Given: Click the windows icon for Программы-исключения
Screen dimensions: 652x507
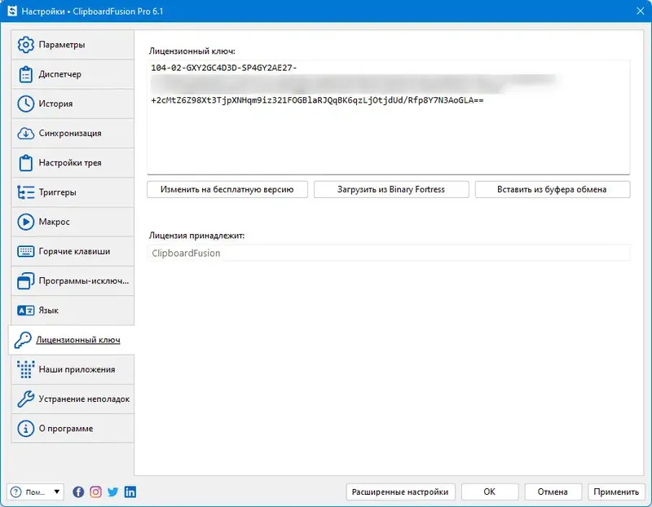Looking at the screenshot, I should coord(26,280).
